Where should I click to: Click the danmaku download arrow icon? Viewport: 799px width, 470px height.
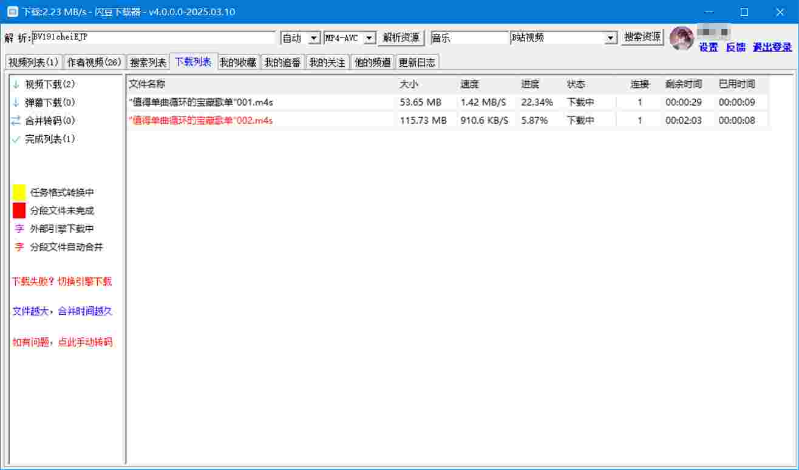tap(16, 102)
